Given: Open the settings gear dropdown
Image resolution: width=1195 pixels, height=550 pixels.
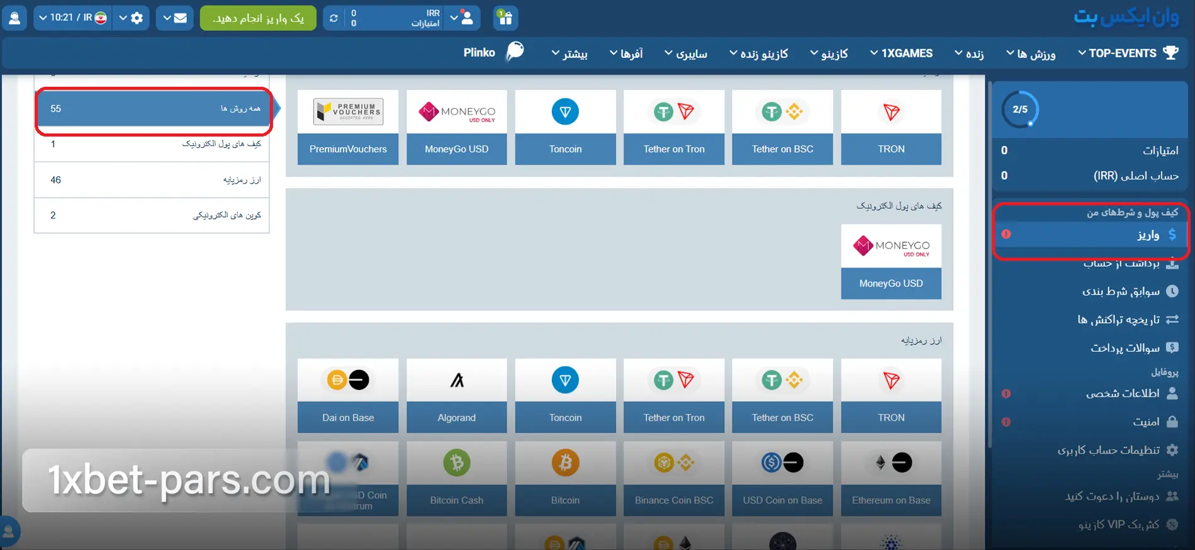Looking at the screenshot, I should [131, 18].
